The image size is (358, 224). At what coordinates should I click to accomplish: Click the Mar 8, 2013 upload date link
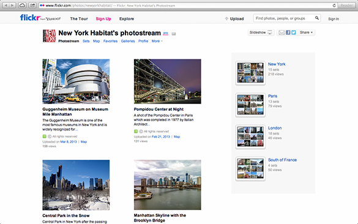69,142
